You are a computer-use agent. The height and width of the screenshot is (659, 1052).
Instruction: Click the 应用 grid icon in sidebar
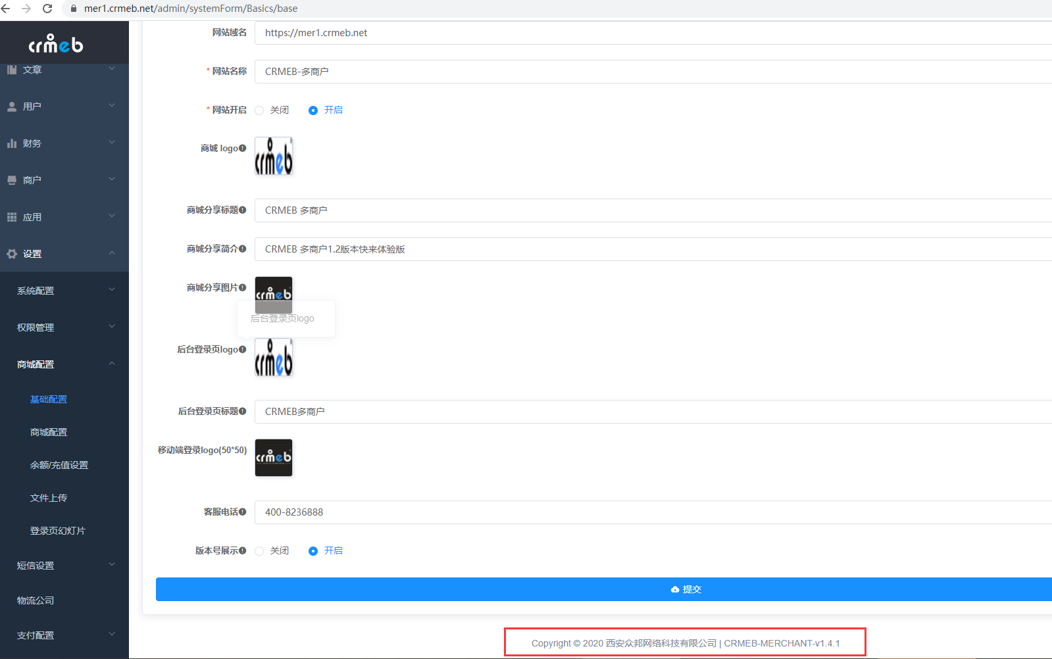point(12,217)
